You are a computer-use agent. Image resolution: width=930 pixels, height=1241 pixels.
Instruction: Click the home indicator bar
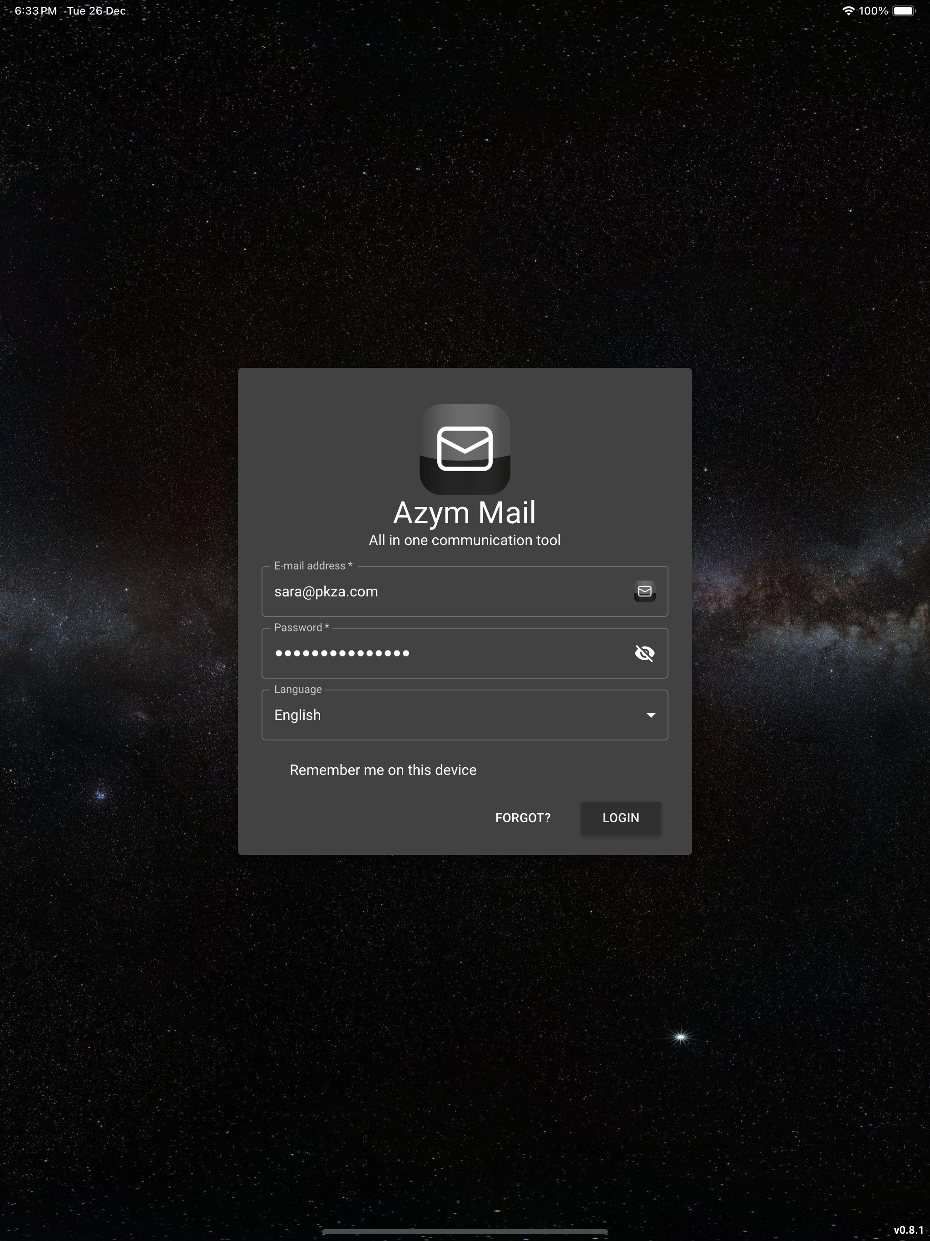(465, 1232)
